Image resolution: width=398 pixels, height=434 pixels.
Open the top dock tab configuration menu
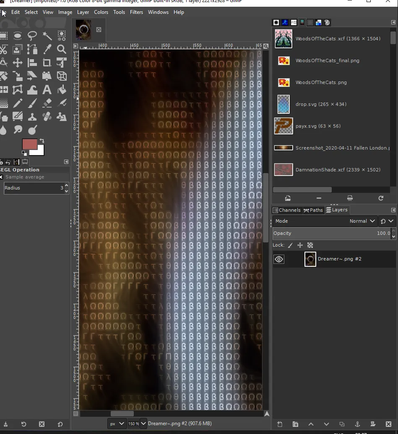tap(393, 22)
